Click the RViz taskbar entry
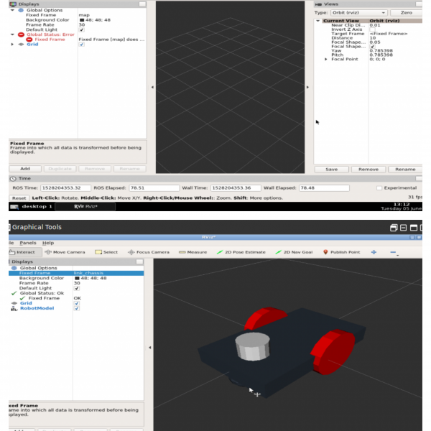This screenshot has width=431, height=431. point(85,207)
